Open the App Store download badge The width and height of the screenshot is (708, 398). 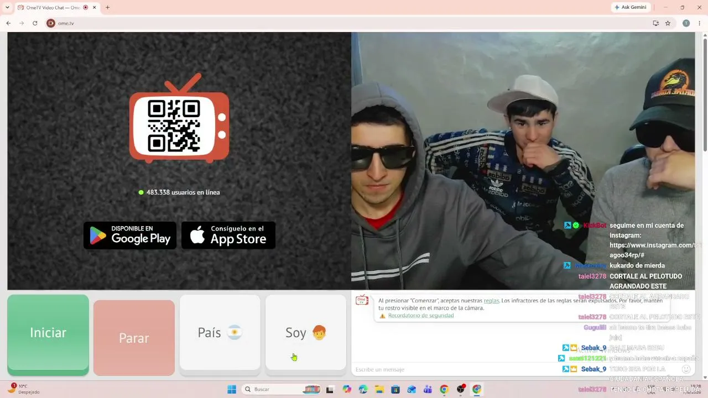point(228,235)
